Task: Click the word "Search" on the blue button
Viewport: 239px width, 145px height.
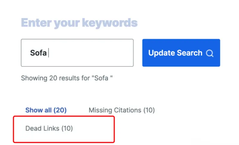Action: [189, 53]
